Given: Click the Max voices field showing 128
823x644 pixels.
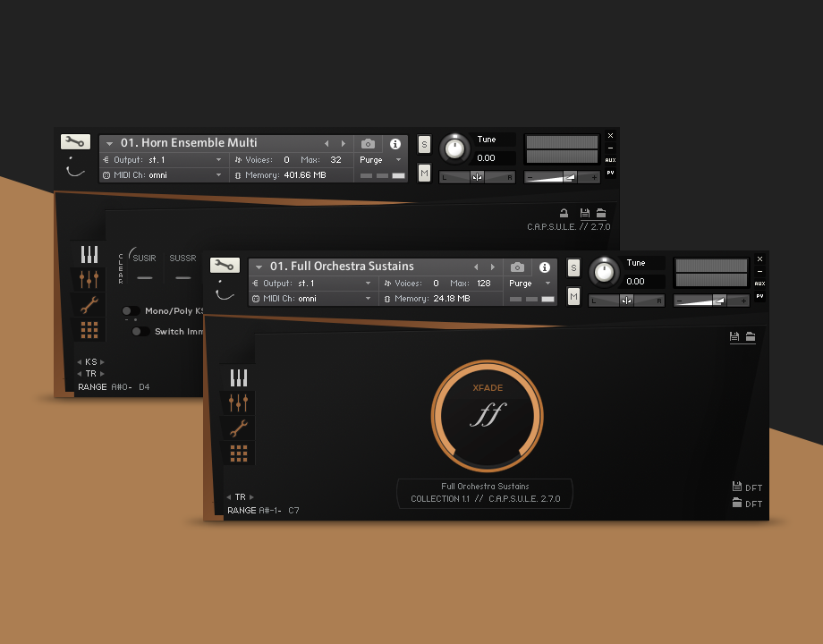Looking at the screenshot, I should click(x=485, y=284).
